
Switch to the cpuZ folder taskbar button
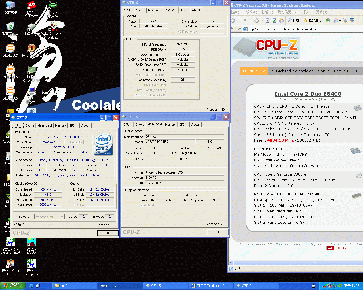click(75, 286)
